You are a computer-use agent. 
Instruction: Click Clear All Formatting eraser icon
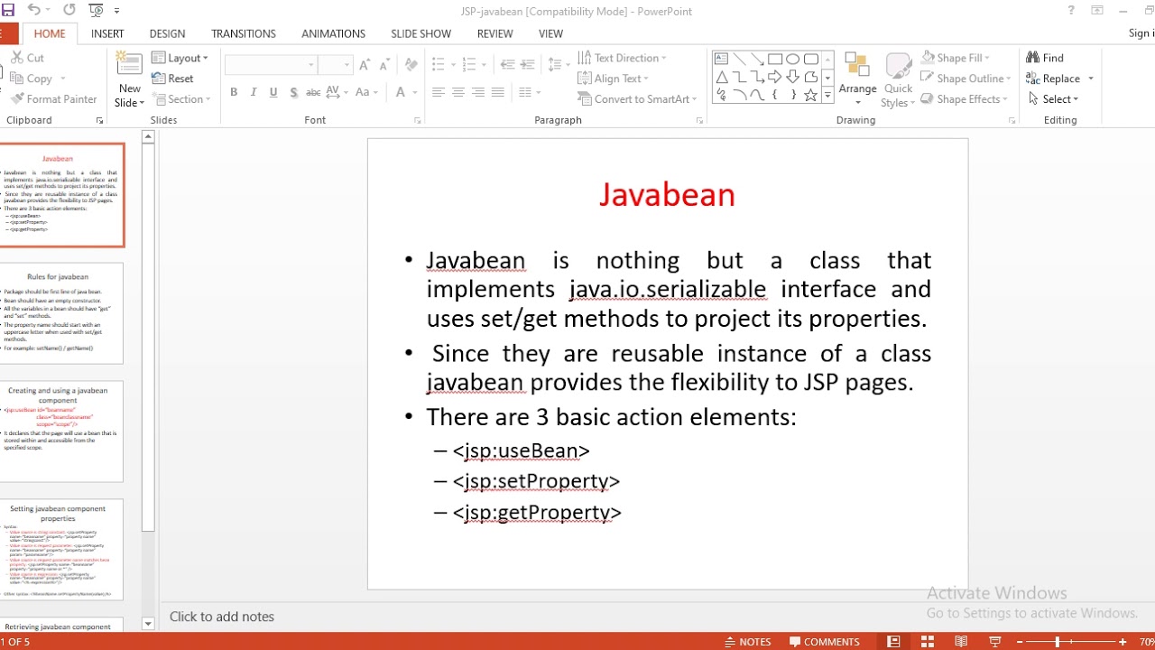click(411, 65)
